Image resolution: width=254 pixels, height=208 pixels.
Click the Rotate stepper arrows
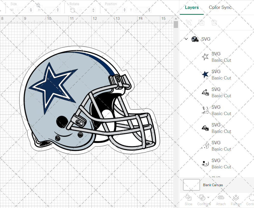93,10
